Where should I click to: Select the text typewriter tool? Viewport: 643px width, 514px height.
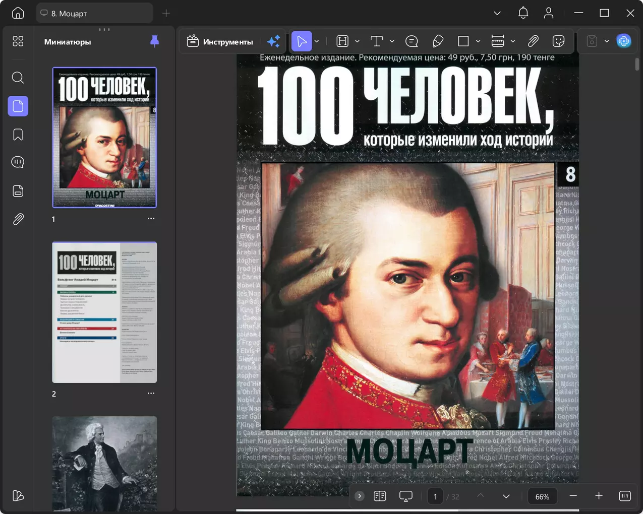(x=377, y=41)
